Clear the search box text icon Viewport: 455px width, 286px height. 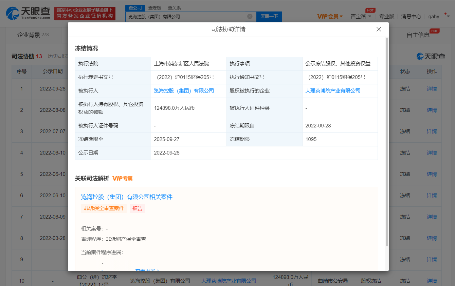click(250, 16)
